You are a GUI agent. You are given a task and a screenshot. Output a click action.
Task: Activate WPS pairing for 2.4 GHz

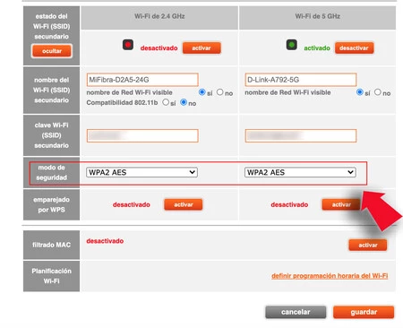(x=184, y=204)
